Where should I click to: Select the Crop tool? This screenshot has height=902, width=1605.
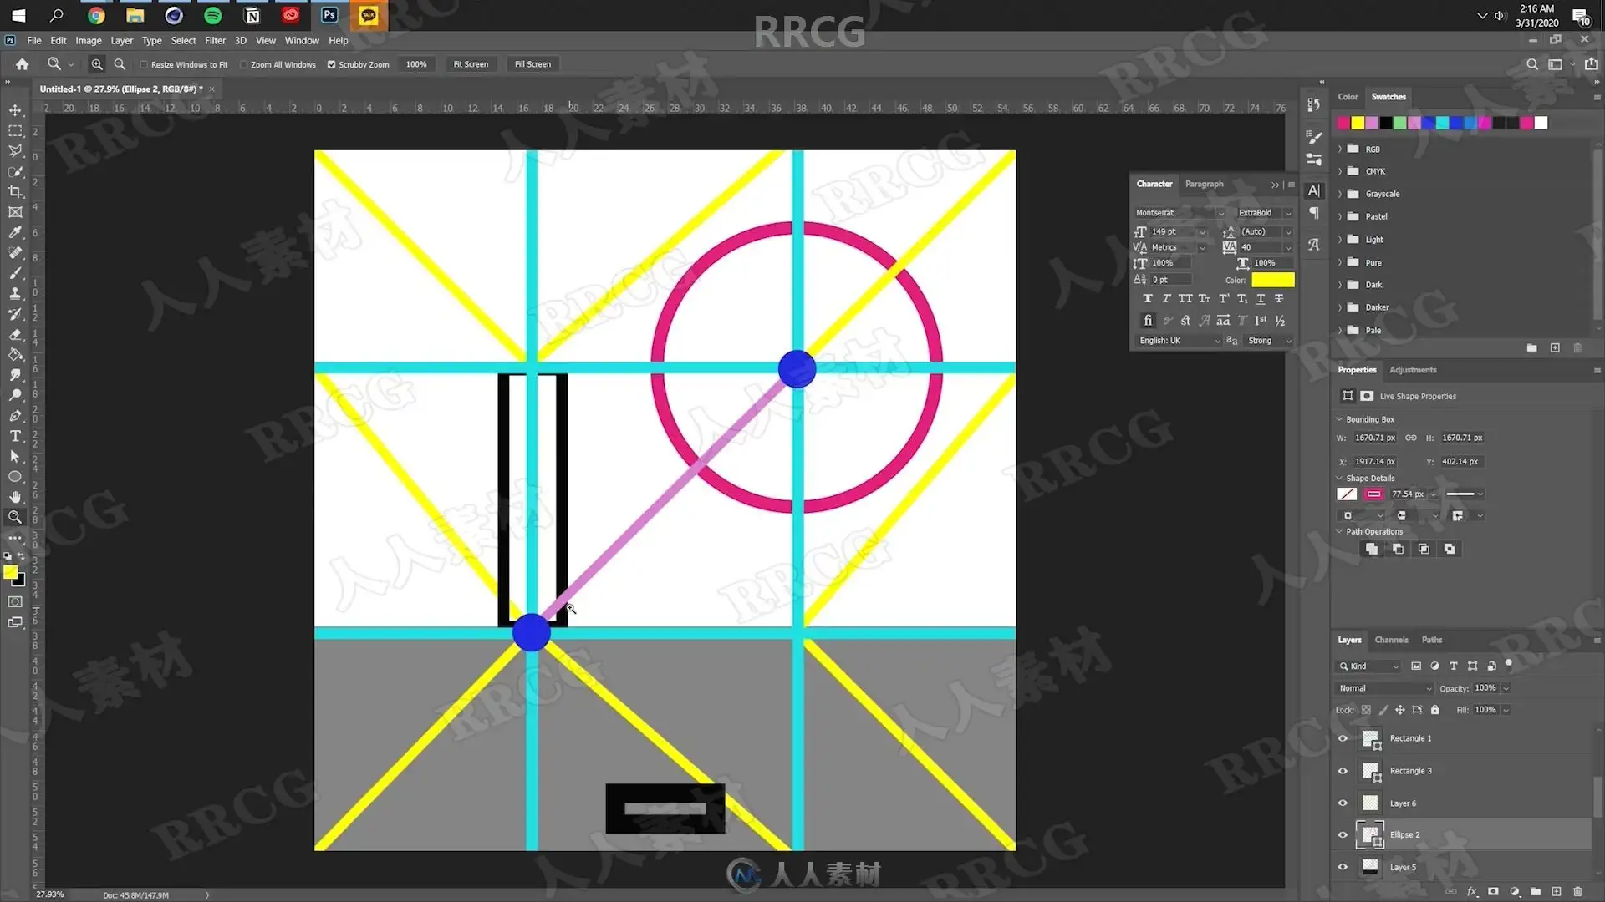point(15,192)
